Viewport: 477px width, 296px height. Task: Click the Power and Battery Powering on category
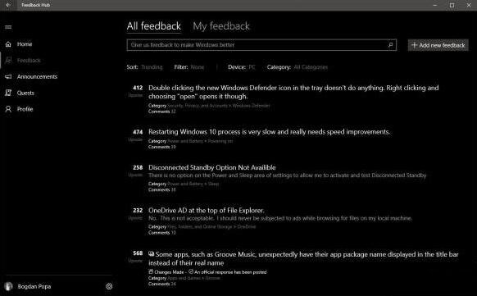(x=200, y=141)
